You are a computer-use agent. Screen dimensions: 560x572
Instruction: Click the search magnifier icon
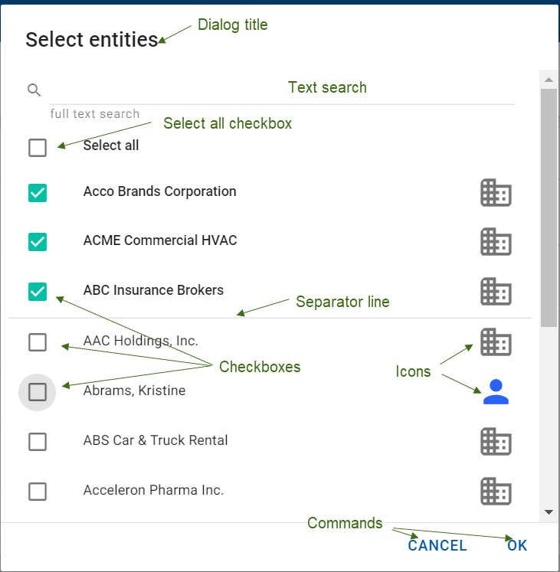click(34, 90)
